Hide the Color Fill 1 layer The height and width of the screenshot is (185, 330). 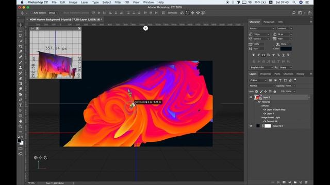[251, 126]
